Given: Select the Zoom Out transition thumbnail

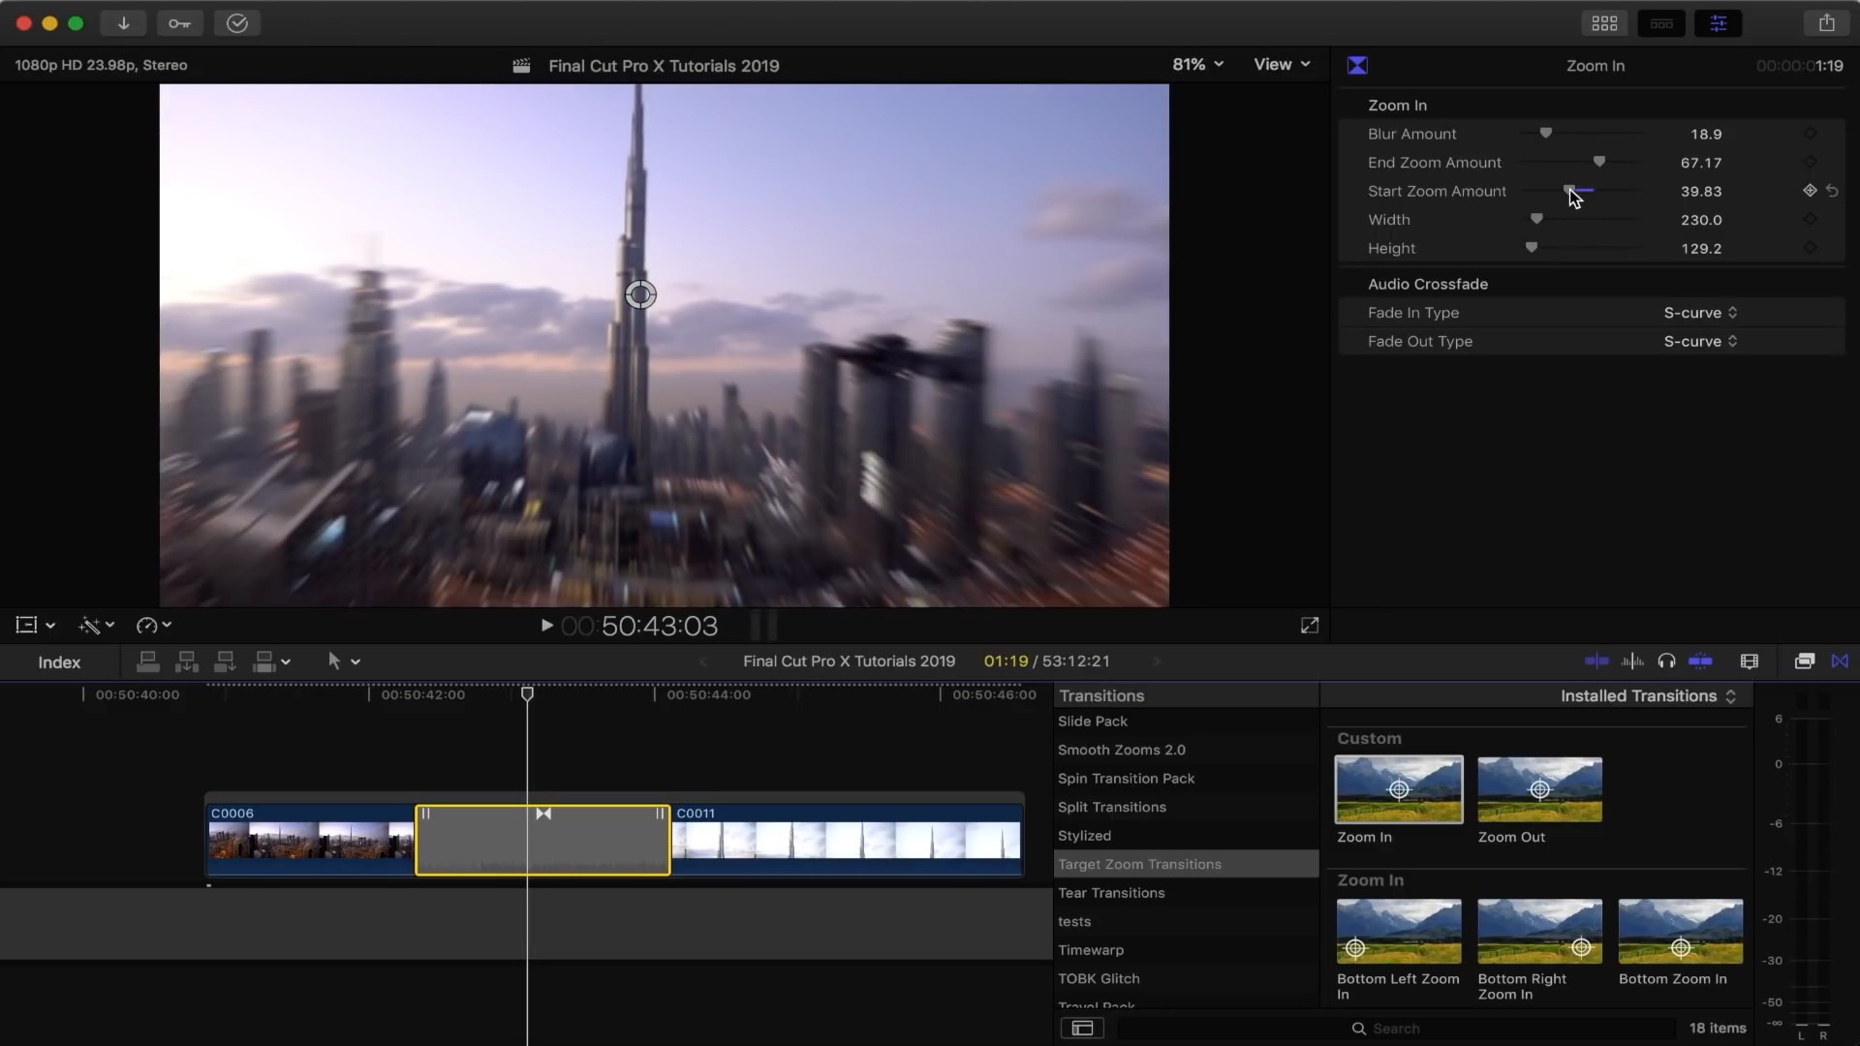Looking at the screenshot, I should (x=1539, y=789).
